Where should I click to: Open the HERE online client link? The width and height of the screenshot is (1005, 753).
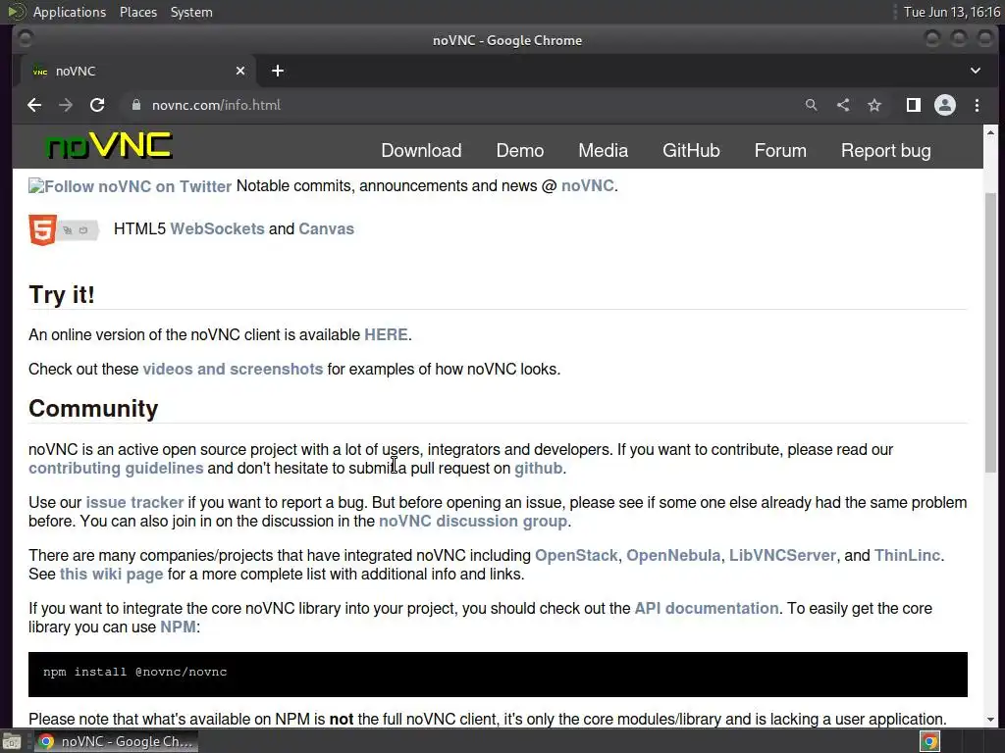386,335
